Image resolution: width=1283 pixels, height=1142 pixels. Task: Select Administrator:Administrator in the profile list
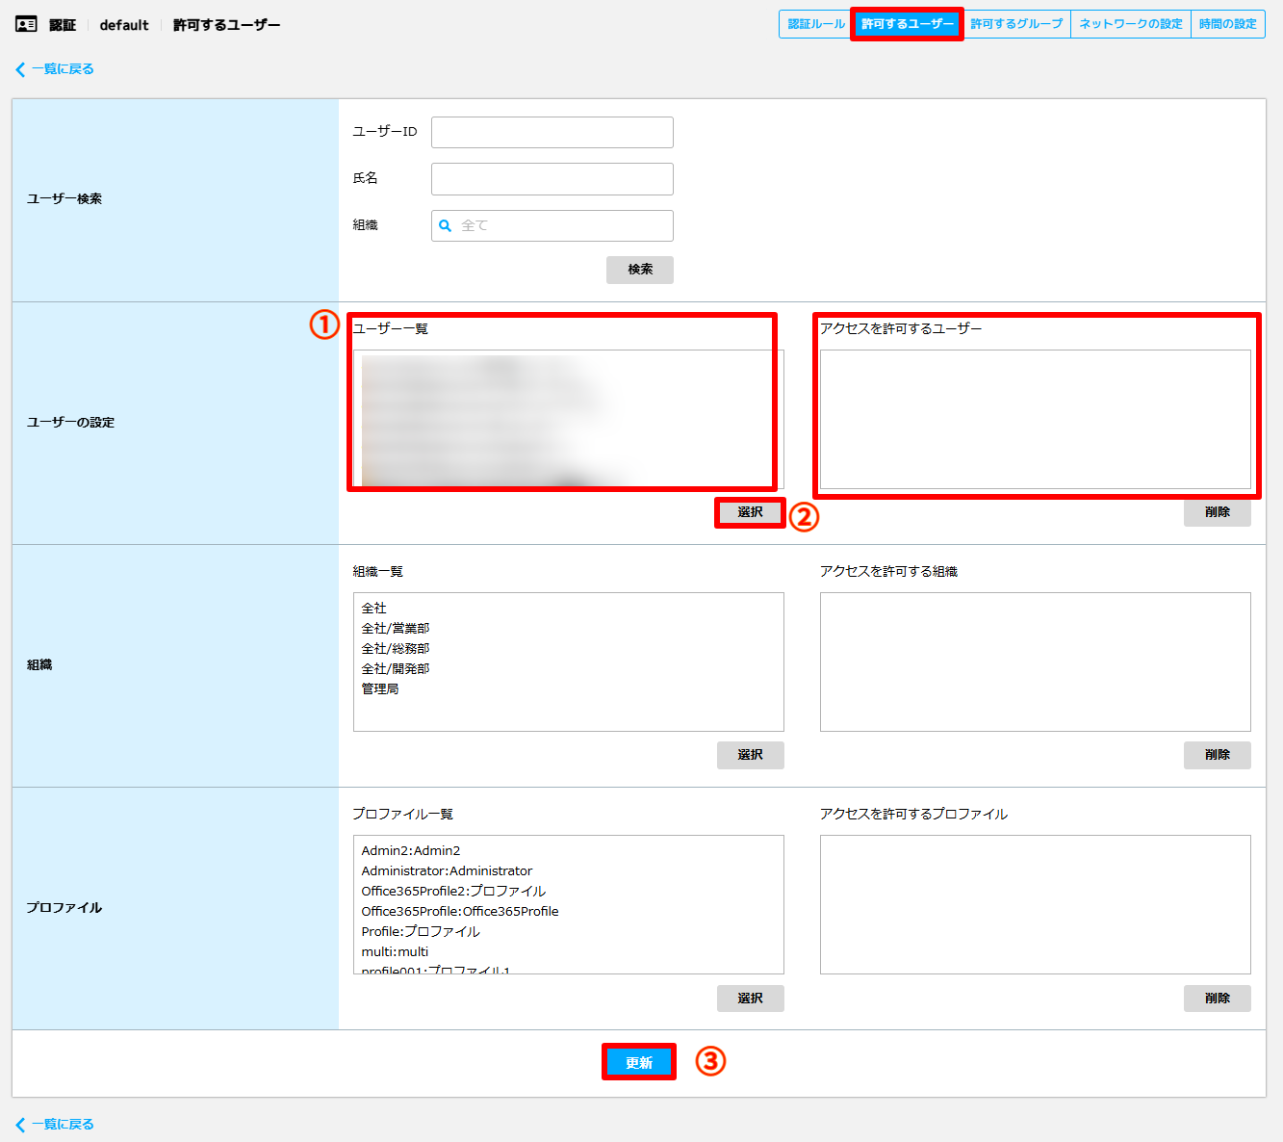pyautogui.click(x=447, y=871)
